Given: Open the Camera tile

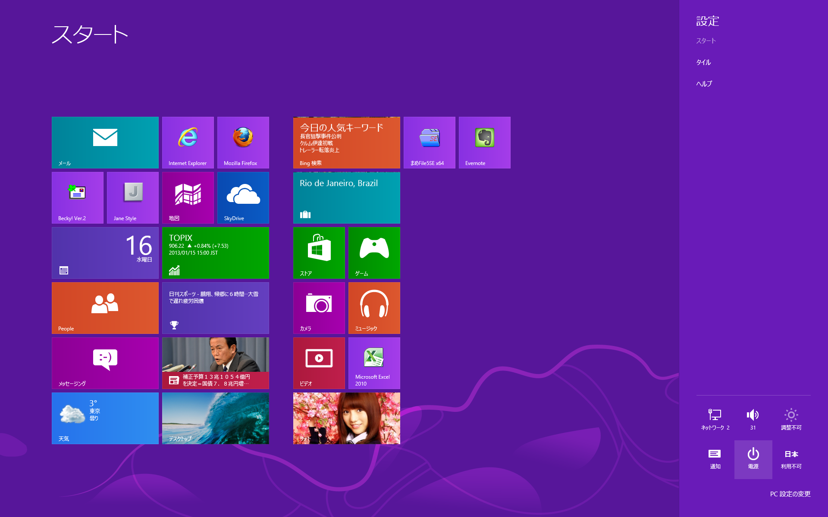Looking at the screenshot, I should tap(319, 308).
